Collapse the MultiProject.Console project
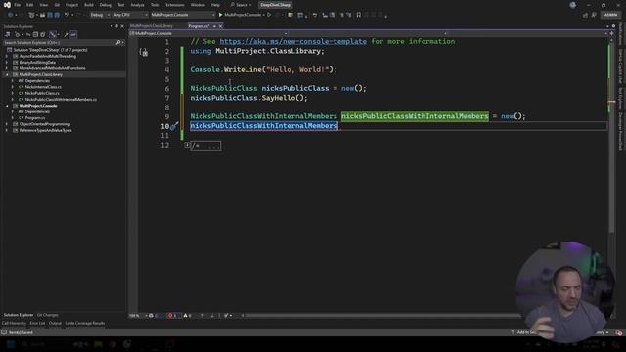Image resolution: width=626 pixels, height=352 pixels. (7, 106)
